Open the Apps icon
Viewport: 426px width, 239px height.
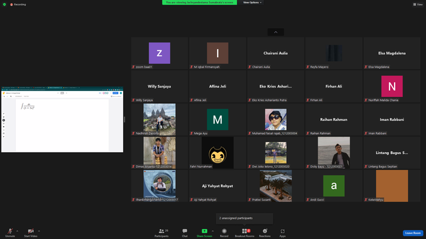[x=282, y=231]
